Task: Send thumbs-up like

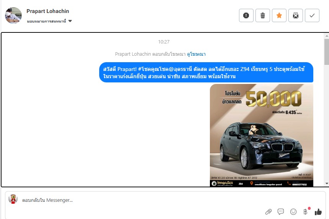Action: point(318,212)
